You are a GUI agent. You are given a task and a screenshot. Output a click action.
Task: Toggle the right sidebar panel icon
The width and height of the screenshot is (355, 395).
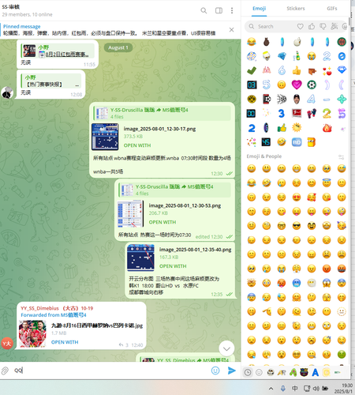[x=219, y=10]
